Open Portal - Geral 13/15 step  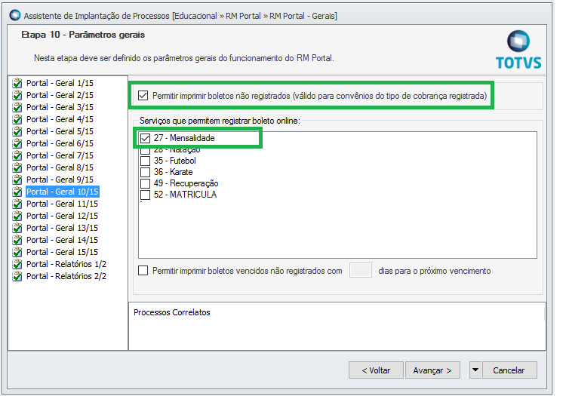(62, 228)
